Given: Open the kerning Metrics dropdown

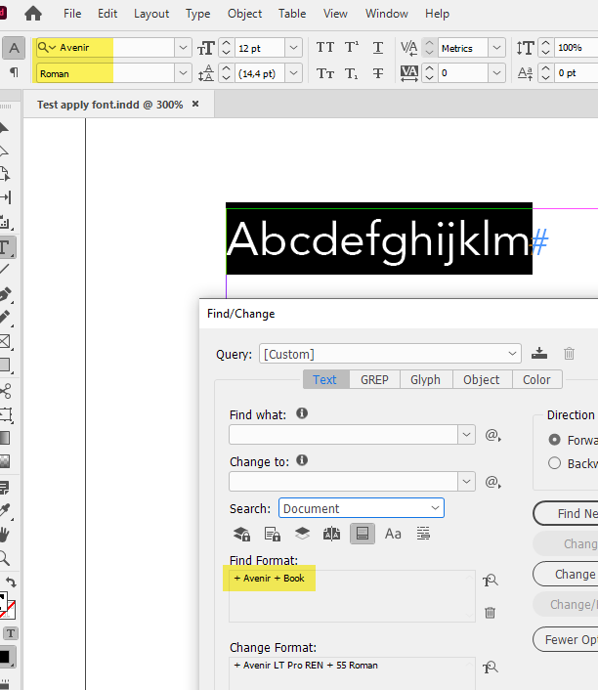Looking at the screenshot, I should point(496,48).
